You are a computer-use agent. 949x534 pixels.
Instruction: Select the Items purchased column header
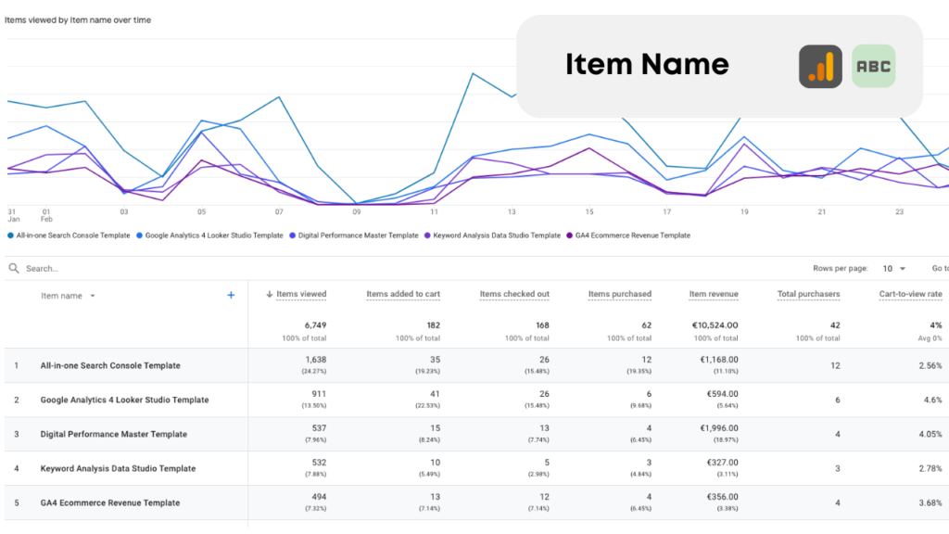pos(620,294)
